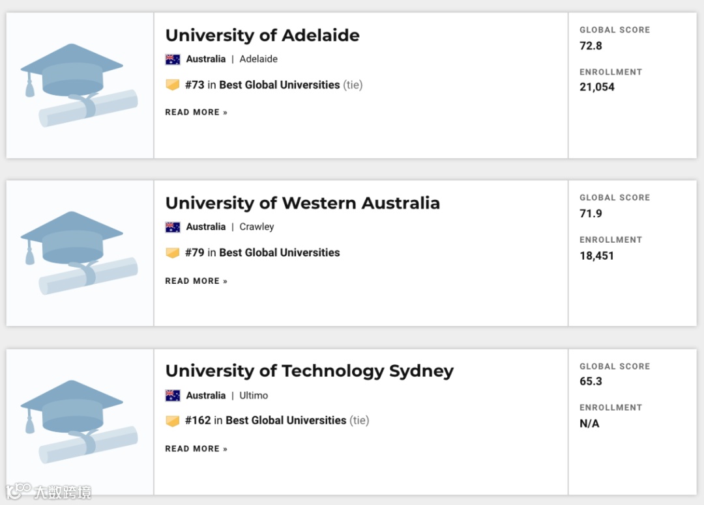The width and height of the screenshot is (704, 505).
Task: Open the University of Adelaide title link
Action: 262,35
